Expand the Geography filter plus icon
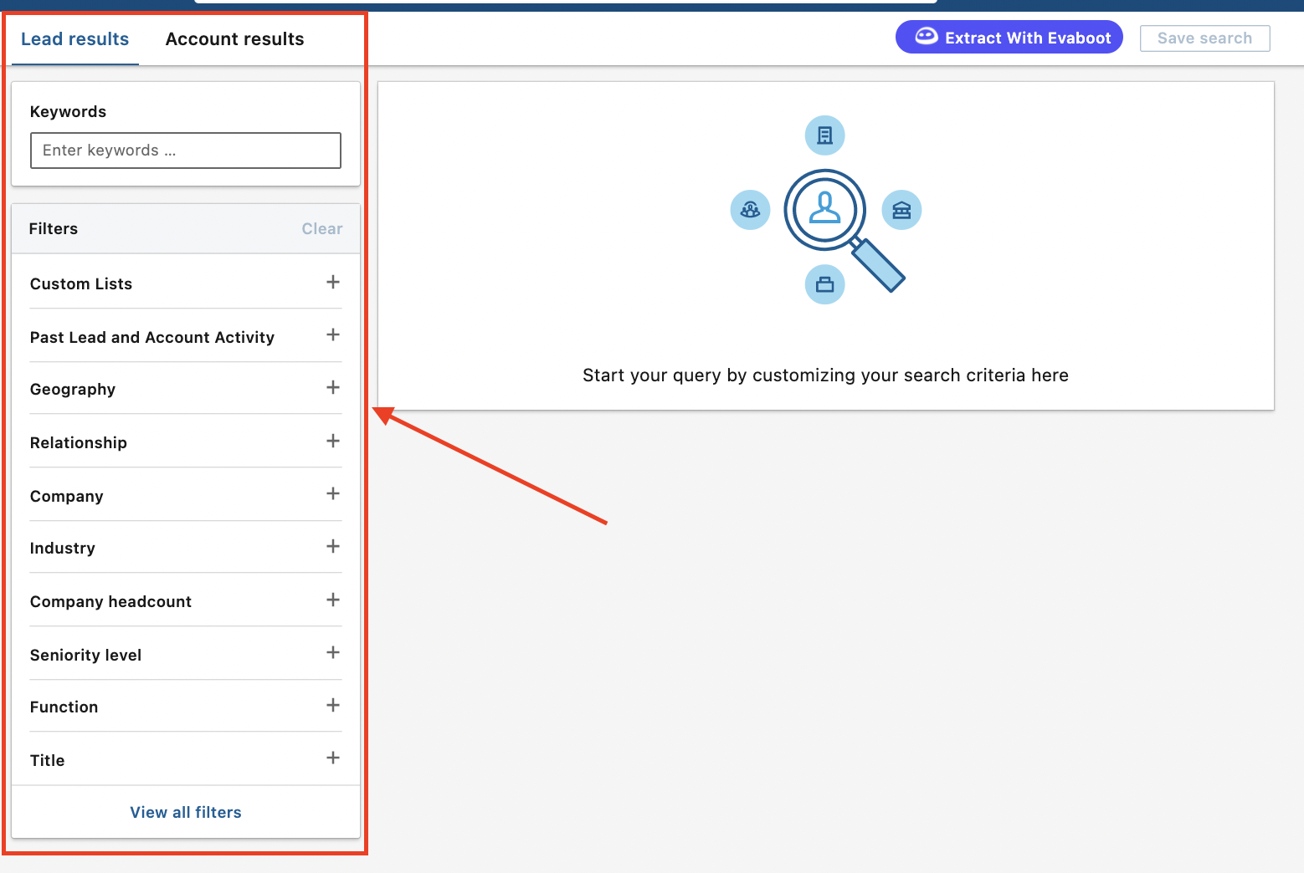 click(x=333, y=387)
